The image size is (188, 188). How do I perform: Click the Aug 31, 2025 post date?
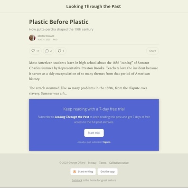44,39
